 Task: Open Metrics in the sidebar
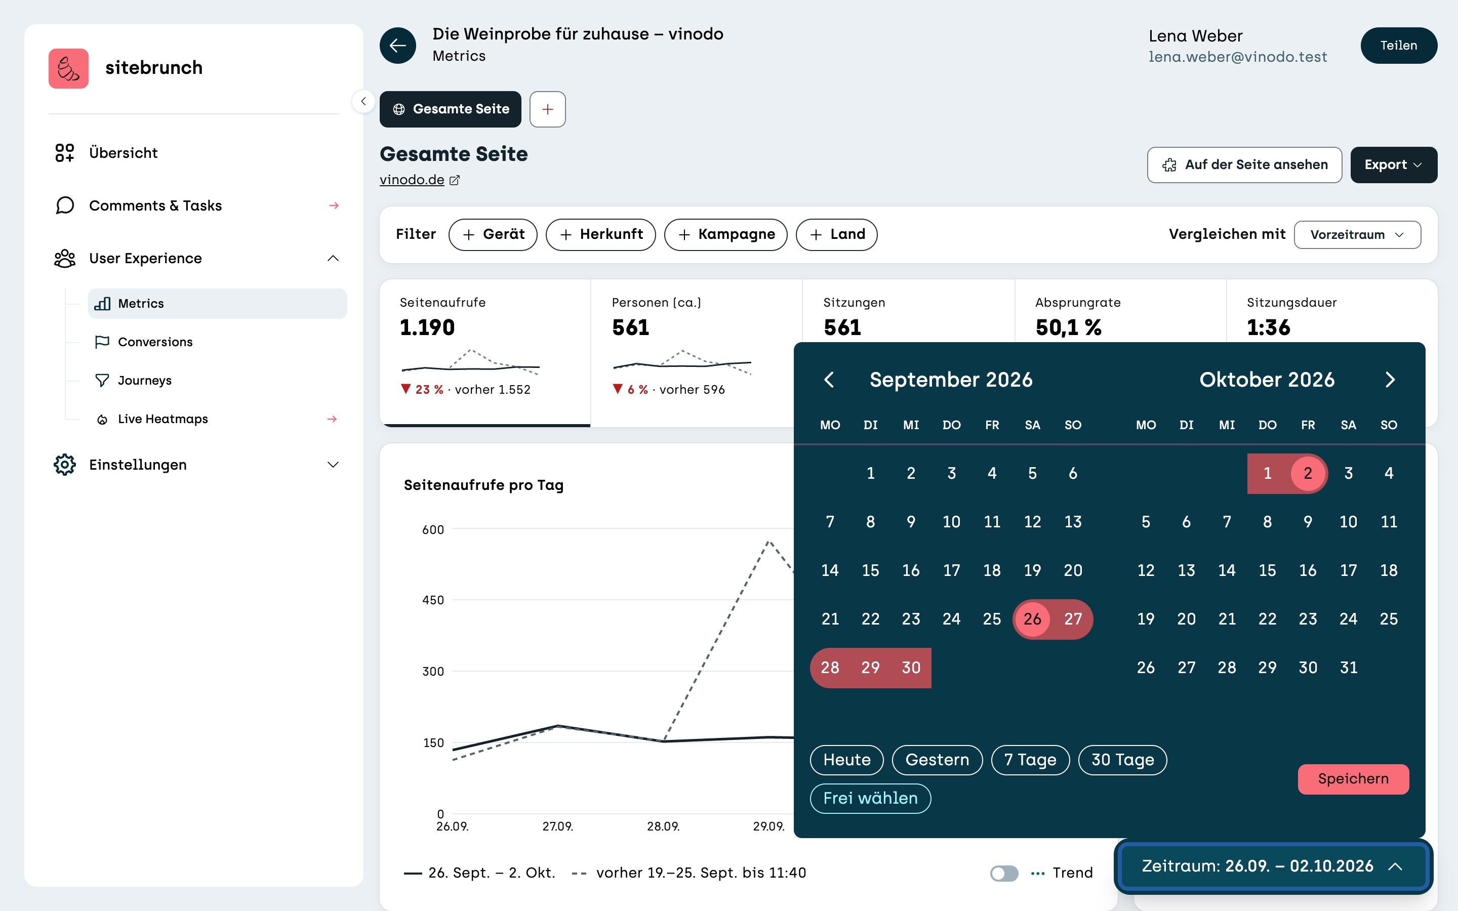tap(218, 304)
